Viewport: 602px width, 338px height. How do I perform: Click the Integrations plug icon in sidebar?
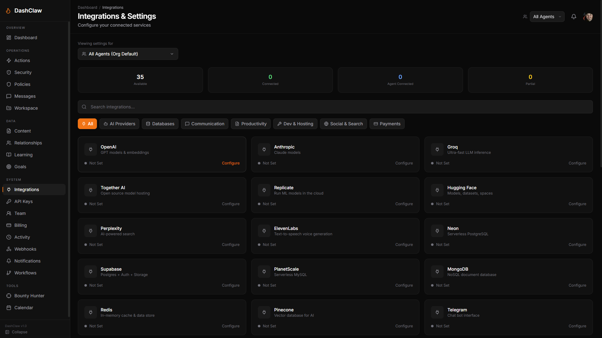(9, 190)
